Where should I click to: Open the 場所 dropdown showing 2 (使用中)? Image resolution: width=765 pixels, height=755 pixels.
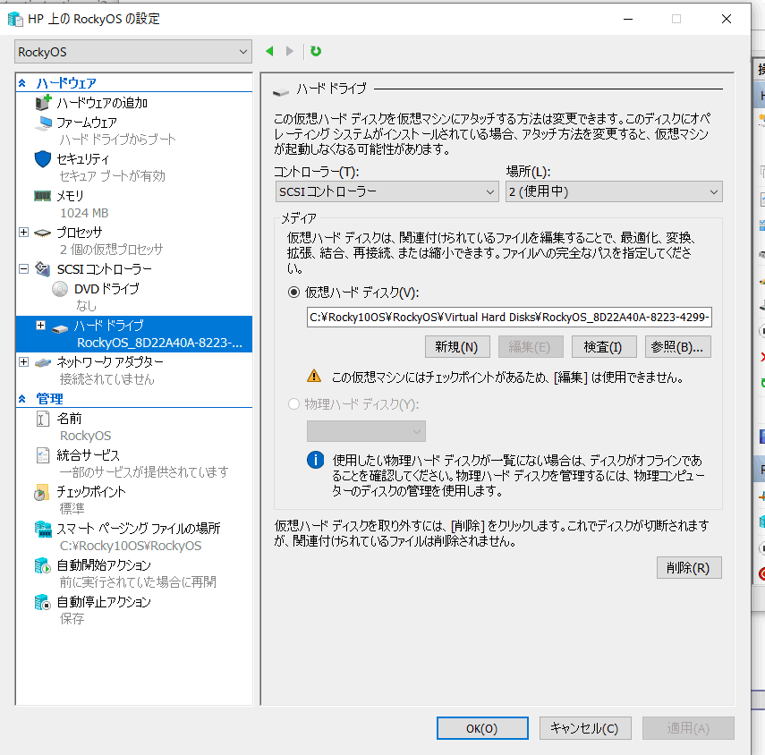coord(614,191)
